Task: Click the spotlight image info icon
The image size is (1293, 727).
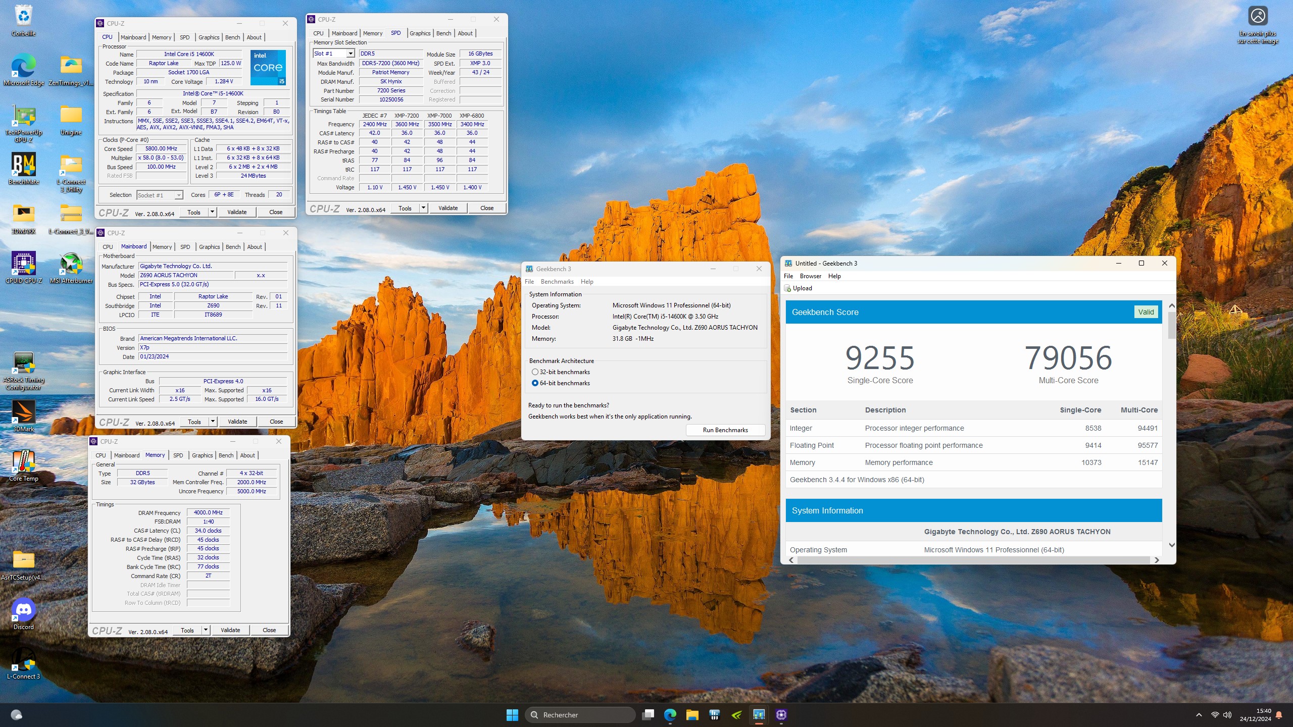Action: point(1258,16)
